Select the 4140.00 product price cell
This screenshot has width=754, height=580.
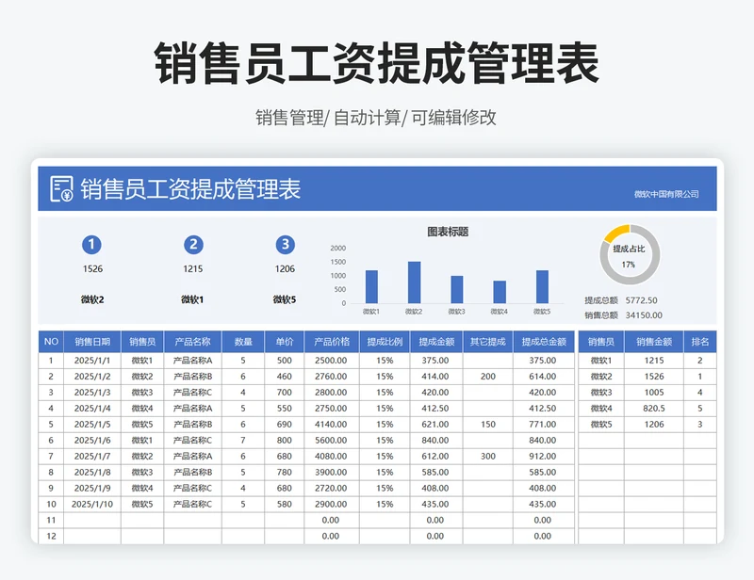pos(332,425)
